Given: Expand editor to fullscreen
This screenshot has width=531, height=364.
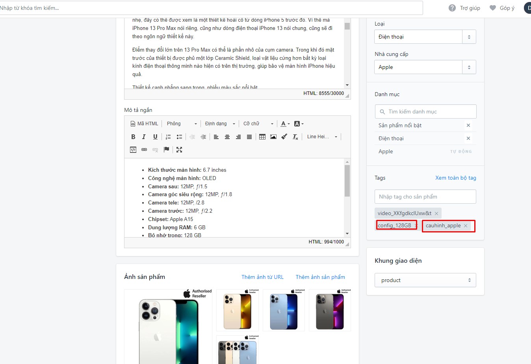Looking at the screenshot, I should click(179, 150).
